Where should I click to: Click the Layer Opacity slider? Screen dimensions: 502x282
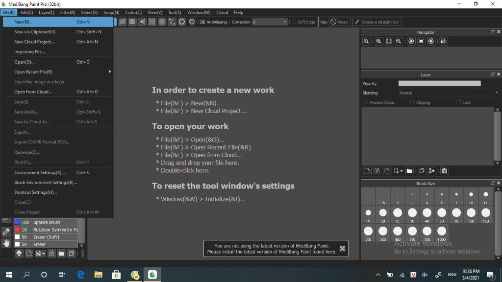tap(439, 83)
